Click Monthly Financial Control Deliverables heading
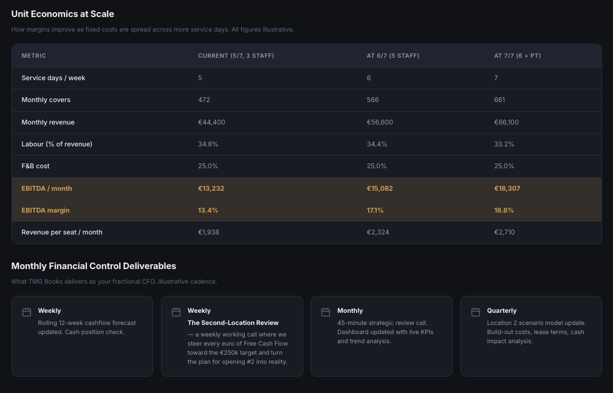This screenshot has width=613, height=393. click(x=94, y=266)
